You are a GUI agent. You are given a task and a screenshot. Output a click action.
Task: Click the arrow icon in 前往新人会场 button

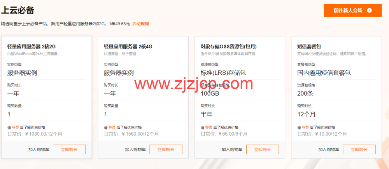pos(370,10)
